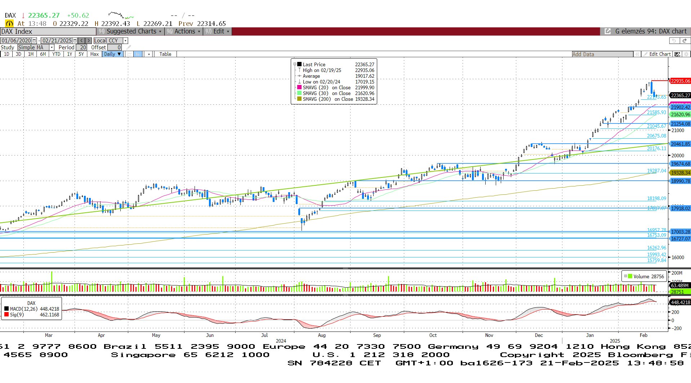Click the pink SMAVG (20) color swatch
This screenshot has width=691, height=383.
[299, 87]
